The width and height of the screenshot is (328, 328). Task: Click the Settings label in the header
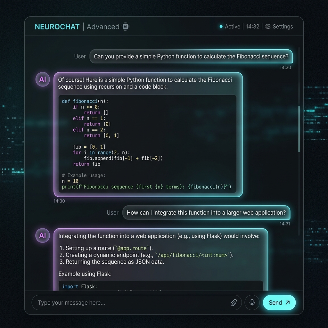coord(283,27)
